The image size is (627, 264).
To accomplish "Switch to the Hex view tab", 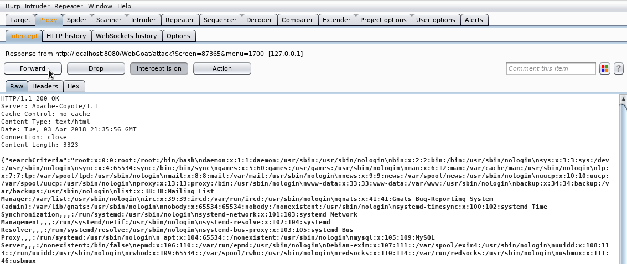I will point(74,86).
